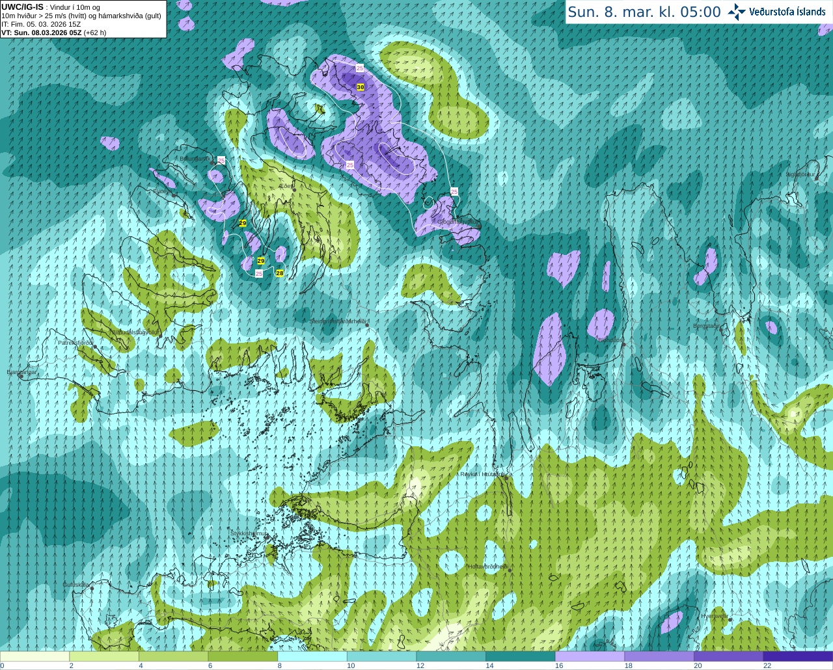
Task: Click the Veðurstofa Íslands compass logo icon
Action: (x=737, y=12)
